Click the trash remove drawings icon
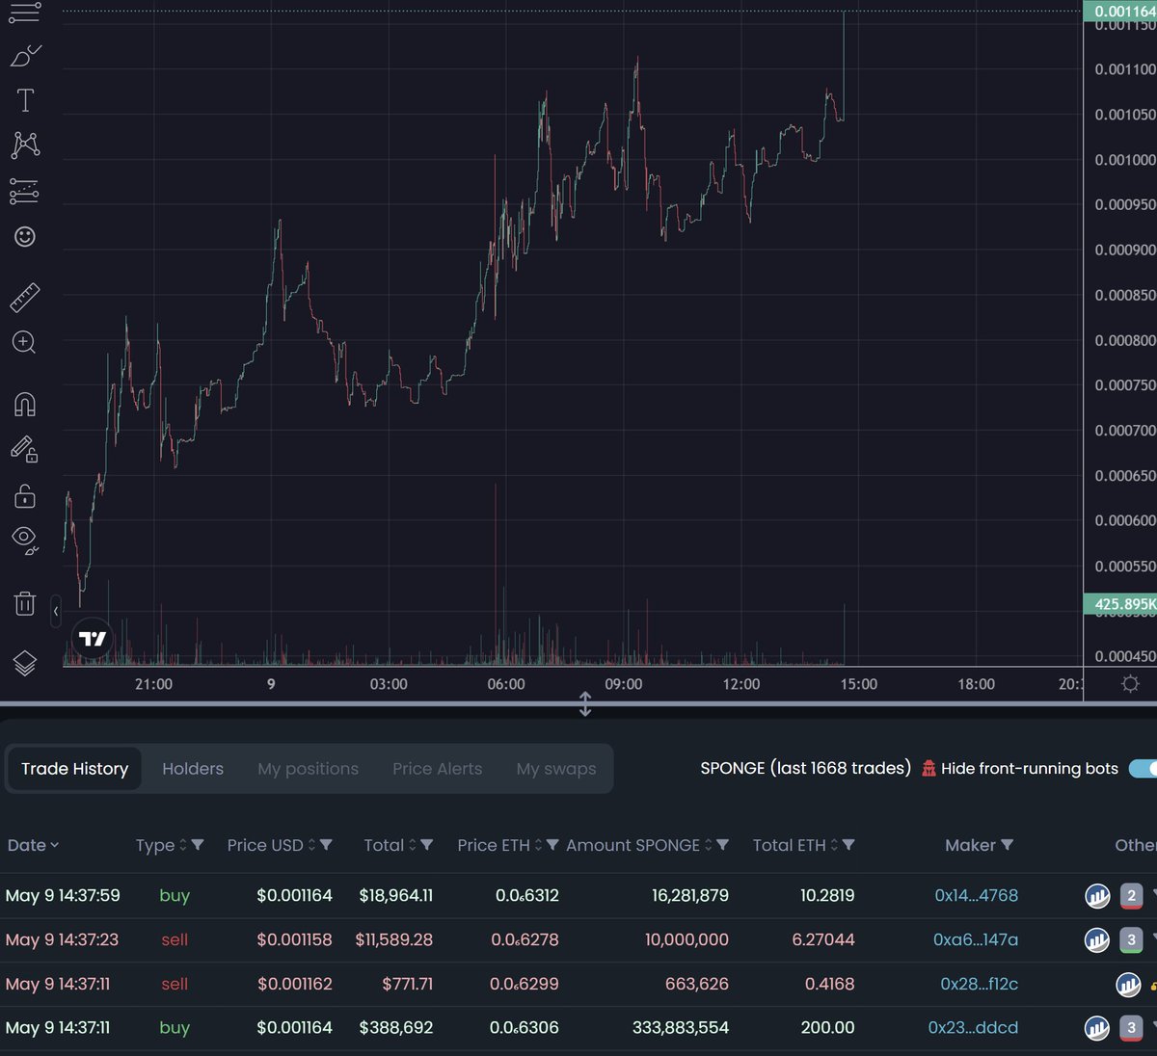This screenshot has height=1056, width=1157. click(x=25, y=603)
